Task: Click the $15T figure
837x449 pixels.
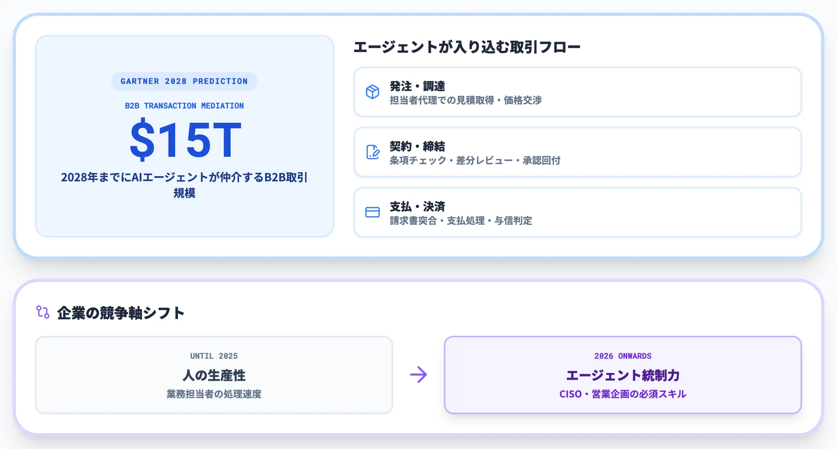Action: click(185, 140)
